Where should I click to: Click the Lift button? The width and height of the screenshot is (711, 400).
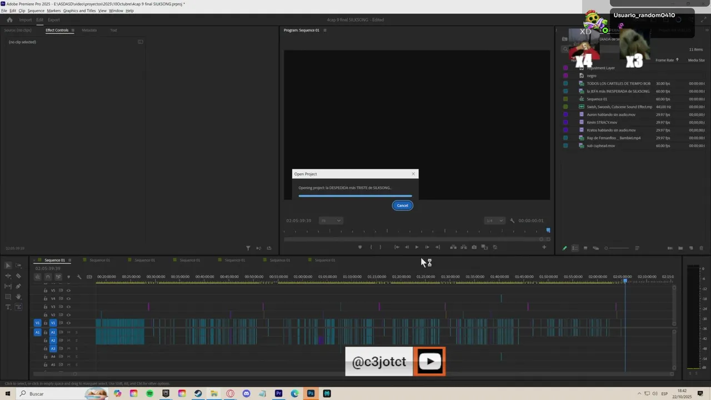[453, 247]
